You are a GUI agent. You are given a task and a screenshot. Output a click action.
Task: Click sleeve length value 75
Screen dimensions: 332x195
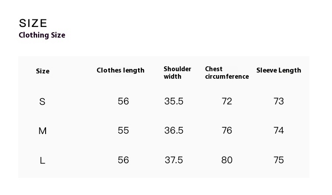point(278,160)
